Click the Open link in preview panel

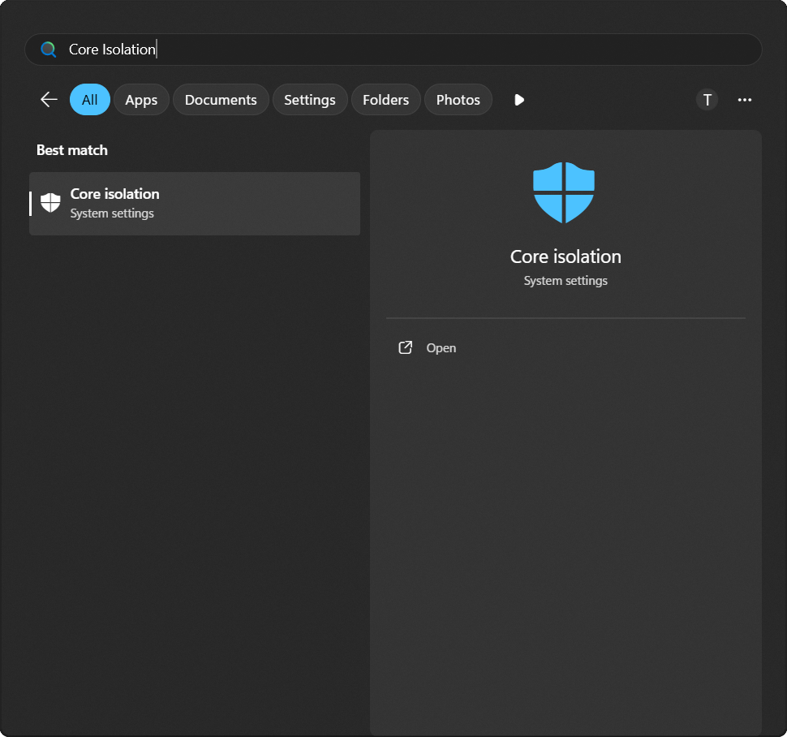tap(441, 347)
